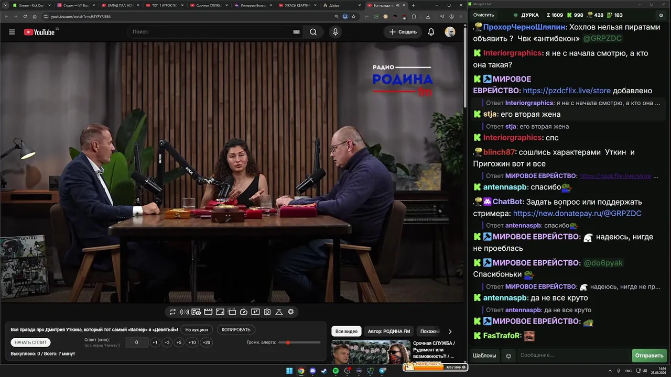Click the loop arrows icon under the video
Image resolution: width=671 pixels, height=377 pixels.
[172, 312]
